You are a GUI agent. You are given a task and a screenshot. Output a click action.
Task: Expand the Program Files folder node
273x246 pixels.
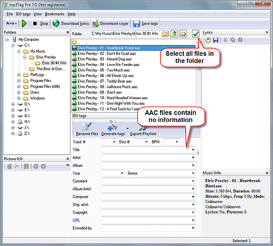pyautogui.click(x=19, y=81)
